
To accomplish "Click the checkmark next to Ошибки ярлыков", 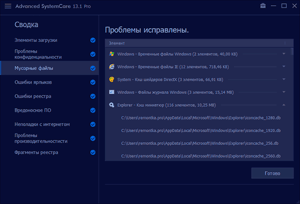I will pos(93,82).
